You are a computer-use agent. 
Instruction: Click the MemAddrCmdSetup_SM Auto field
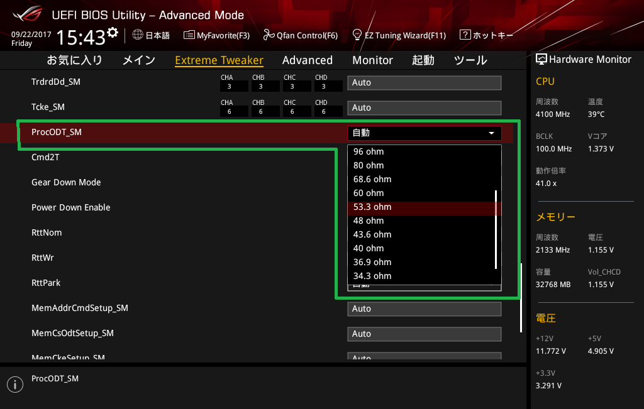pos(425,309)
